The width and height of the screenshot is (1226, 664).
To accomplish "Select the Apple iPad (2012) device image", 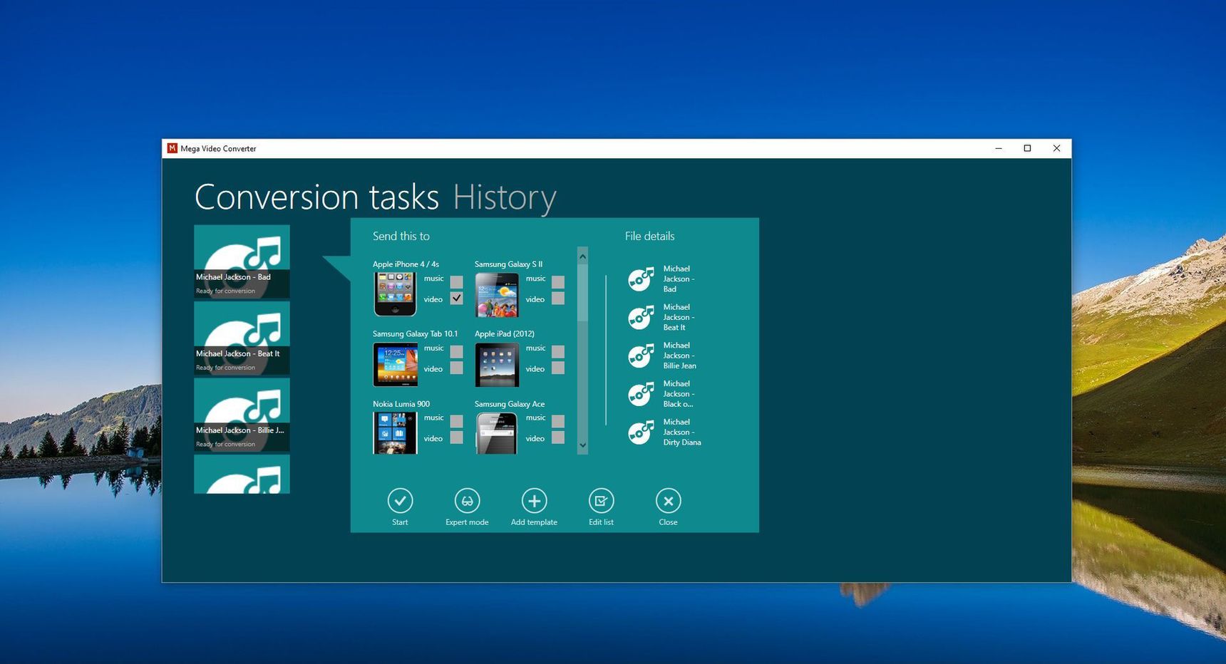I will pos(497,364).
